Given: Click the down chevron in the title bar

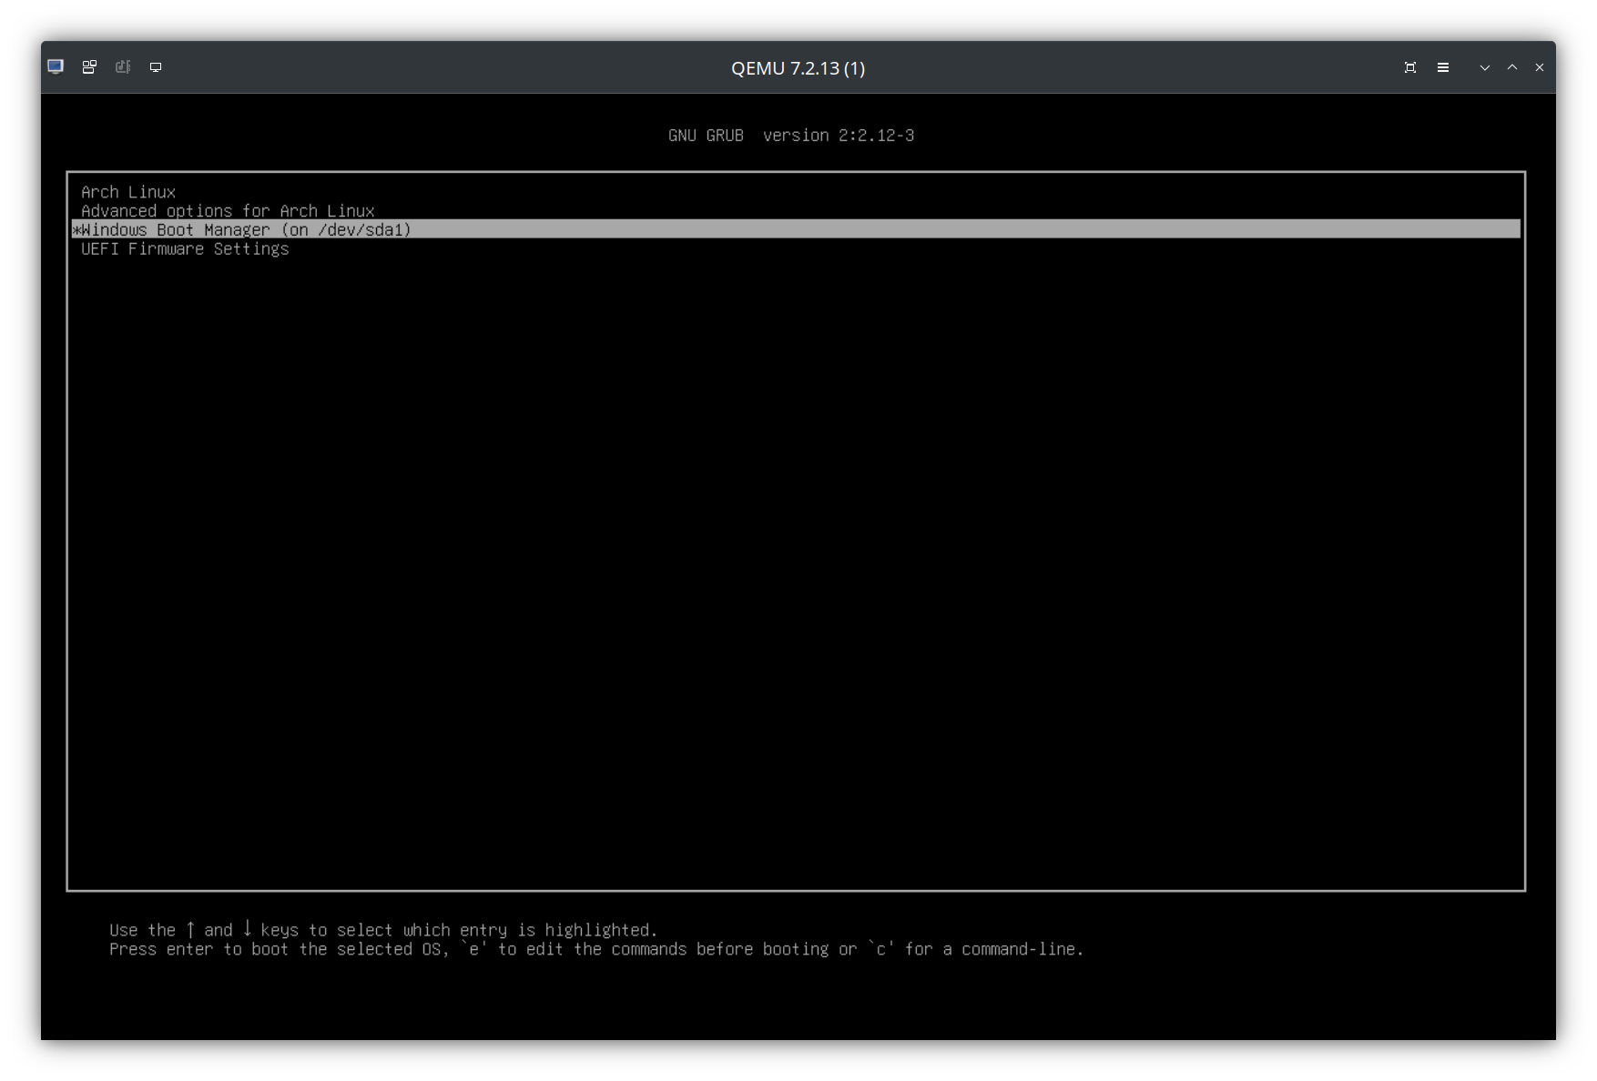Looking at the screenshot, I should 1484,67.
